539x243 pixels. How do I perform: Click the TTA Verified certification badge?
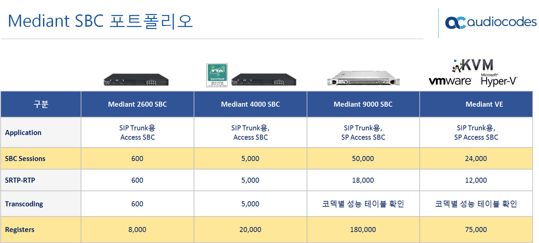pos(217,75)
